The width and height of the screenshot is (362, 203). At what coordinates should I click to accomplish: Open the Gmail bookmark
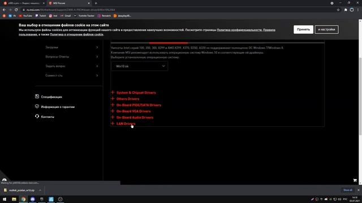tap(66, 16)
